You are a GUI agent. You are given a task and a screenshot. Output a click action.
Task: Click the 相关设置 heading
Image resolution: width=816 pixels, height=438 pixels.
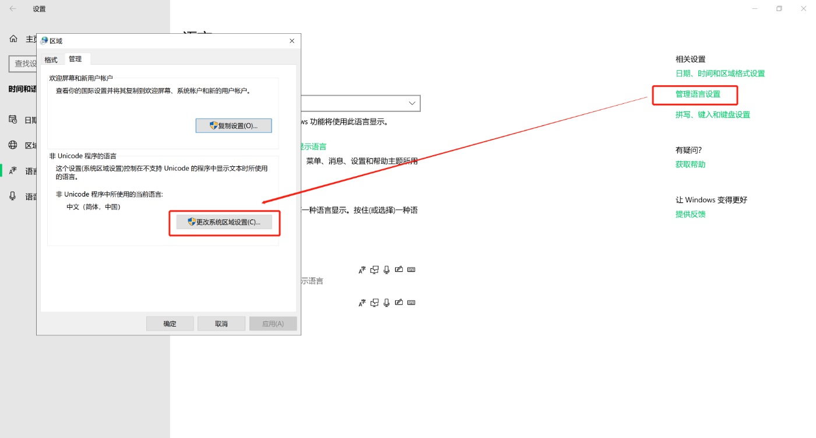pyautogui.click(x=691, y=59)
